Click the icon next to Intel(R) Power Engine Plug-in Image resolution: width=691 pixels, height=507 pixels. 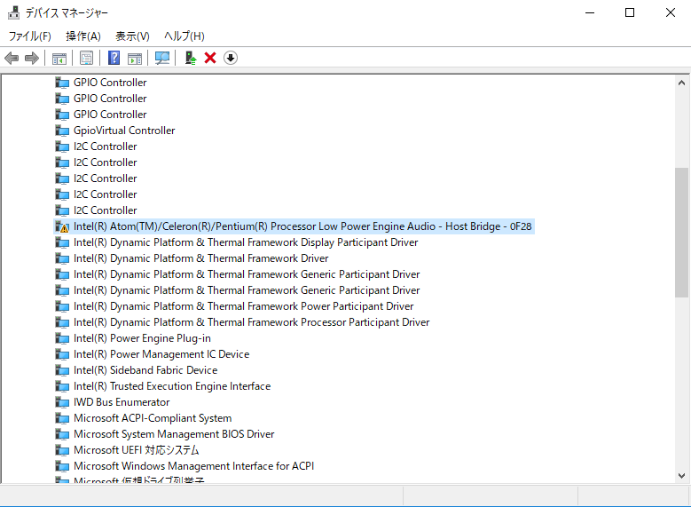tap(62, 338)
